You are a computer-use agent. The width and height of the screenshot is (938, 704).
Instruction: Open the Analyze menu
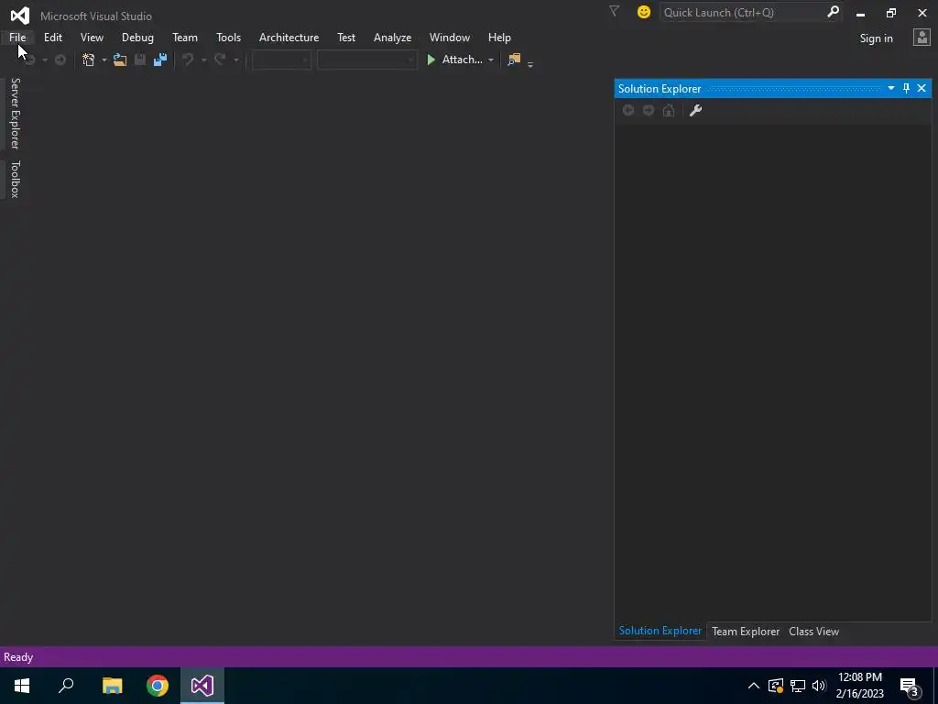click(x=392, y=37)
